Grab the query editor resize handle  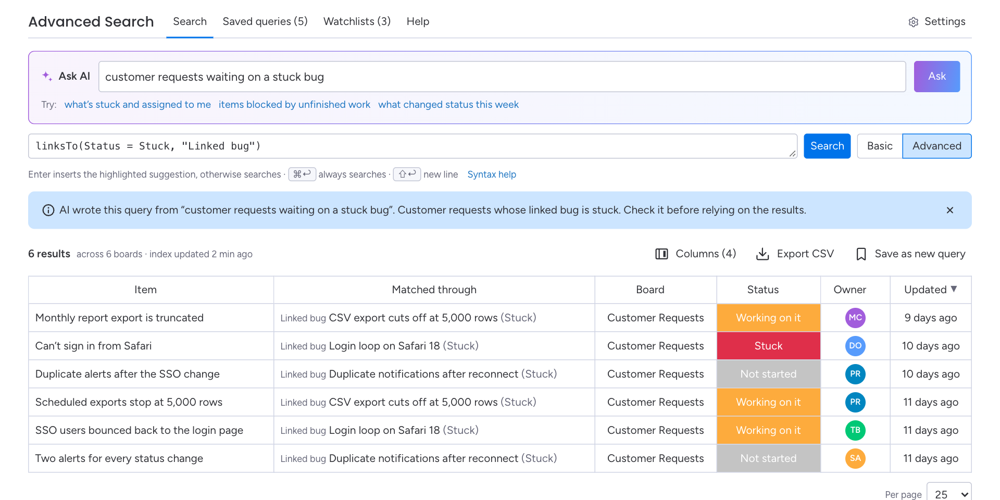click(x=792, y=153)
